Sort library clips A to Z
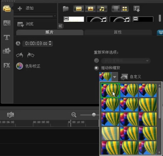163x156 pixels. click(x=136, y=9)
